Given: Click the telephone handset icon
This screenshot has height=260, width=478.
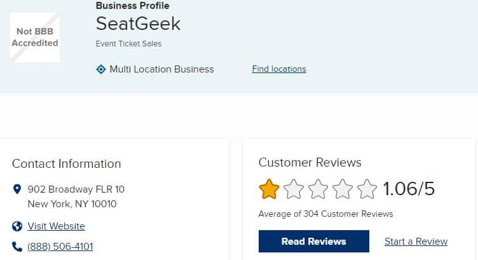Looking at the screenshot, I should pos(17,247).
